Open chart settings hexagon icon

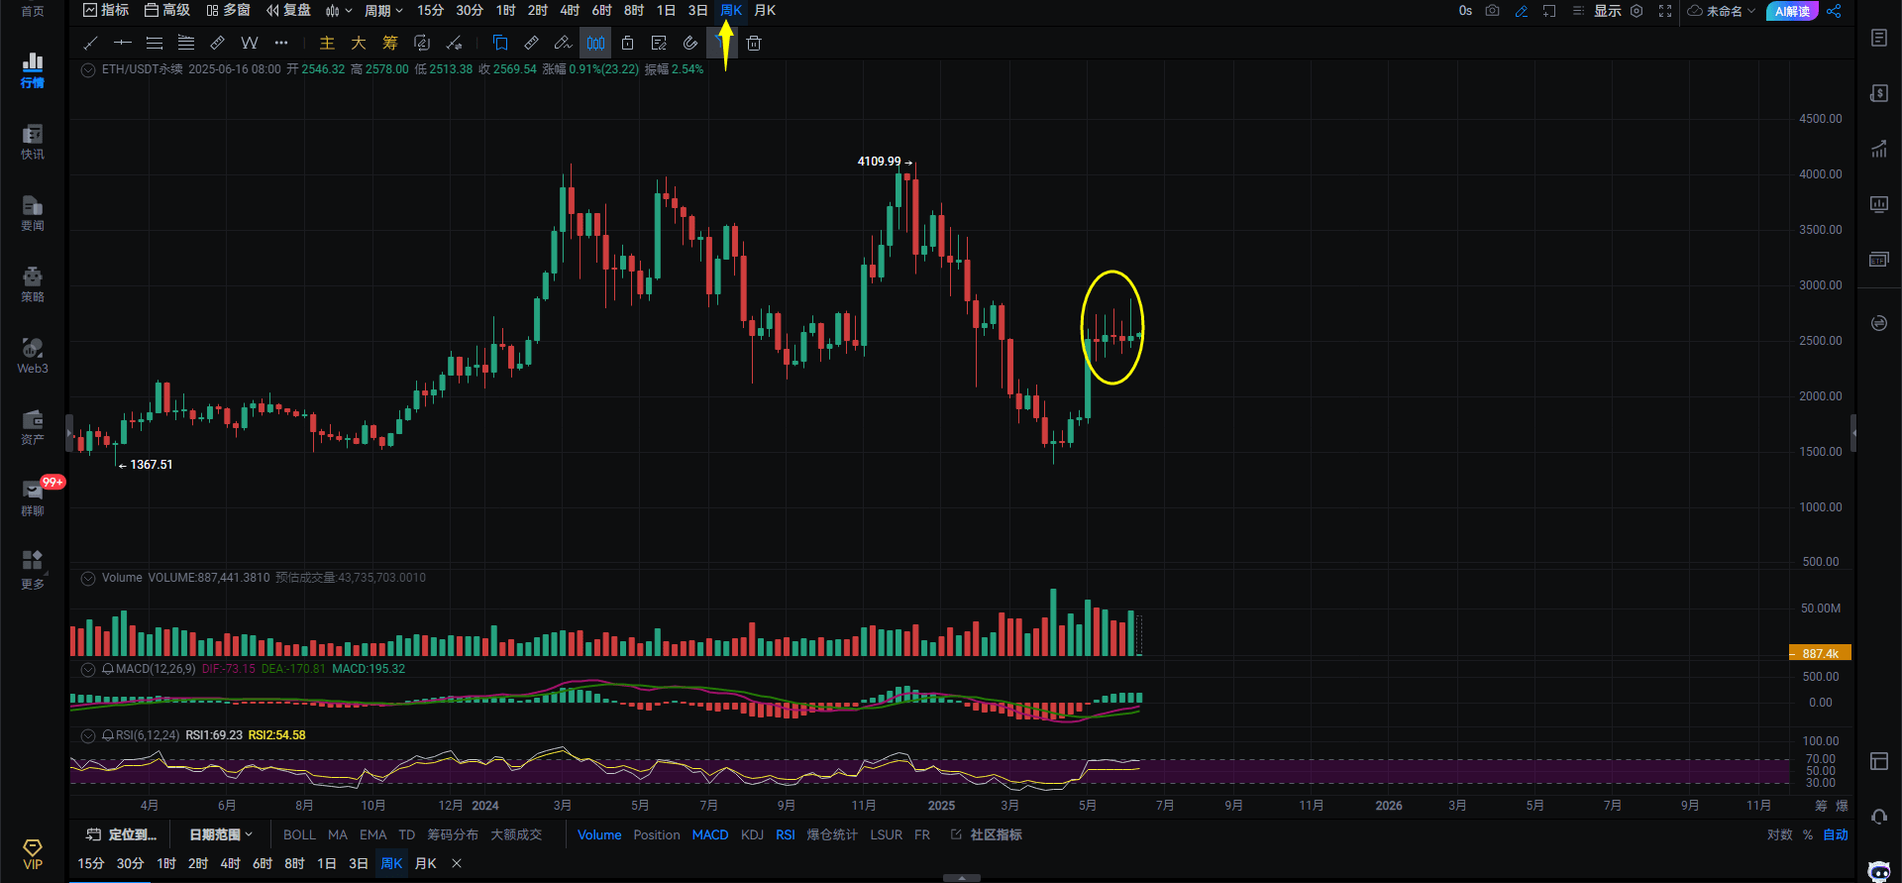[1637, 11]
